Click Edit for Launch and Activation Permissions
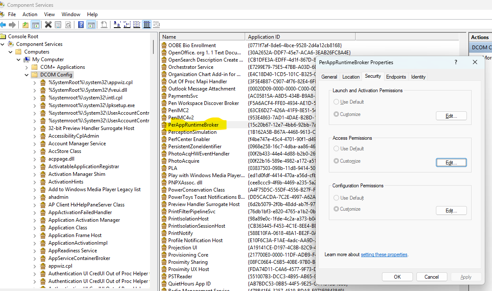The image size is (492, 291). tap(451, 116)
